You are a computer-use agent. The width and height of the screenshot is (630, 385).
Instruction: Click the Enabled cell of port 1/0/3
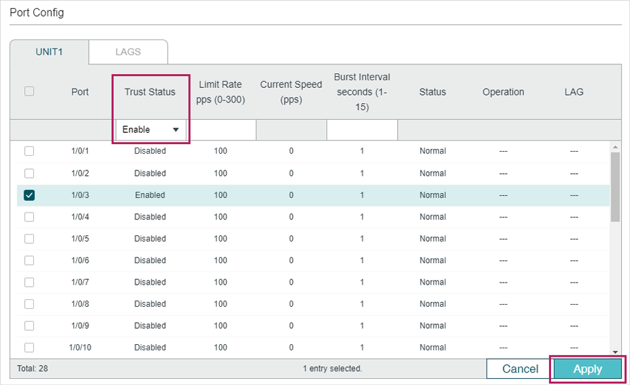tap(150, 195)
